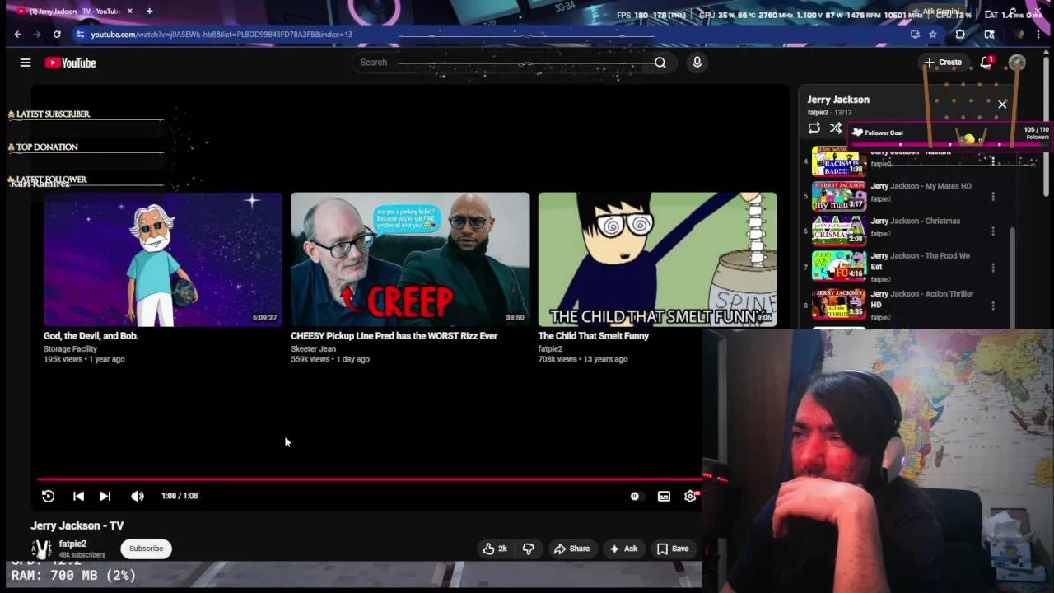Skip to the next video

pos(105,496)
